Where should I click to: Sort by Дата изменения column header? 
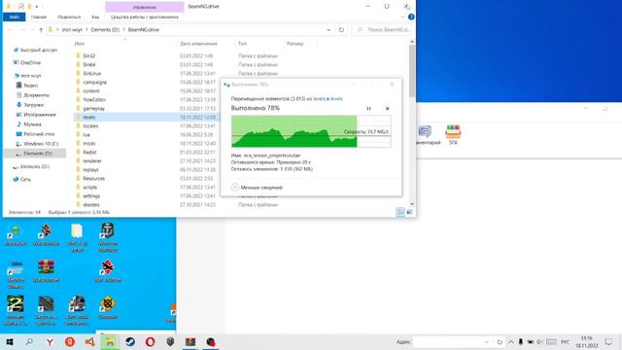(x=198, y=44)
